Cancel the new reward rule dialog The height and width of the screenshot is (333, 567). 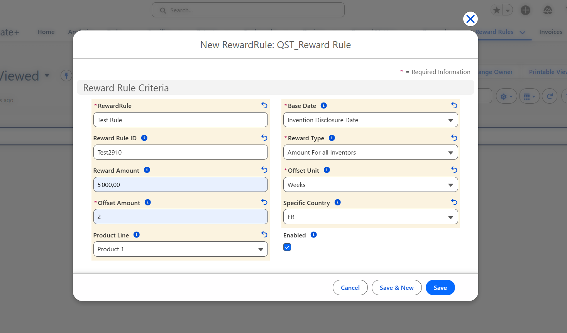(350, 288)
